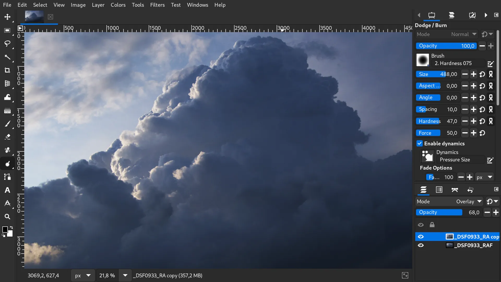The image size is (501, 282).
Task: Click the Layers panel icon
Action: 424,190
